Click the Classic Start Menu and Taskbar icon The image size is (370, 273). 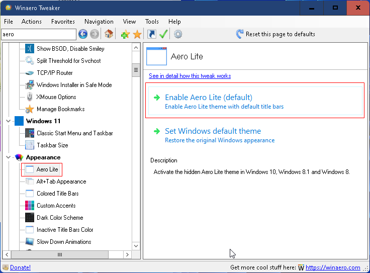pyautogui.click(x=30, y=133)
